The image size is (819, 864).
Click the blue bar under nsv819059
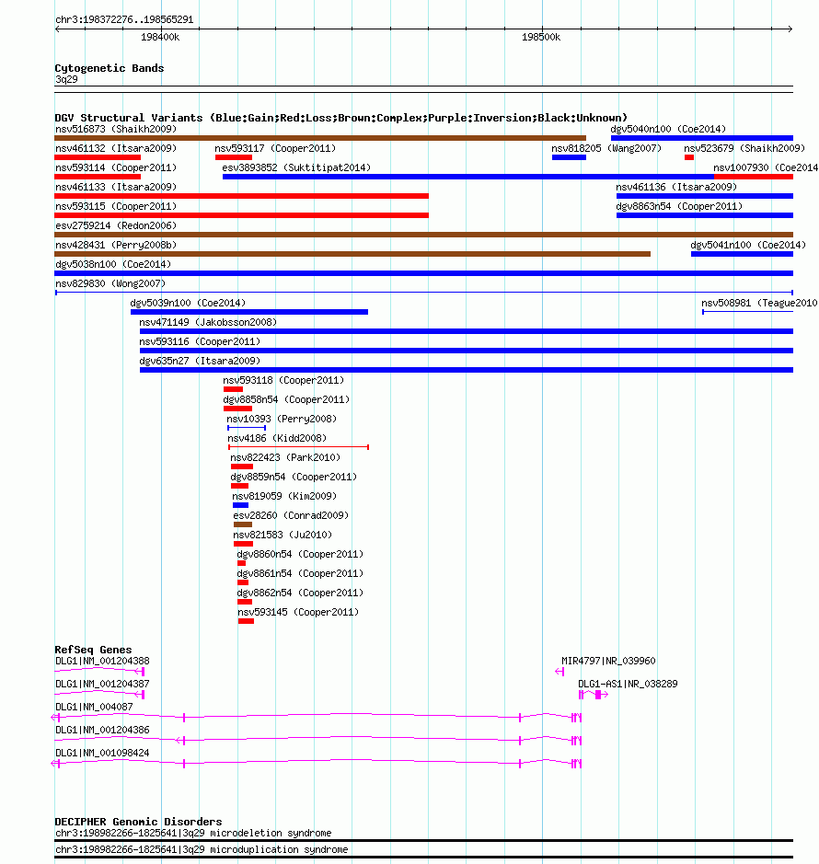(x=240, y=505)
